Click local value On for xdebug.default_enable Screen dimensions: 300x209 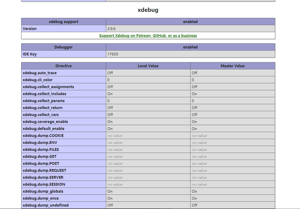pyautogui.click(x=110, y=129)
